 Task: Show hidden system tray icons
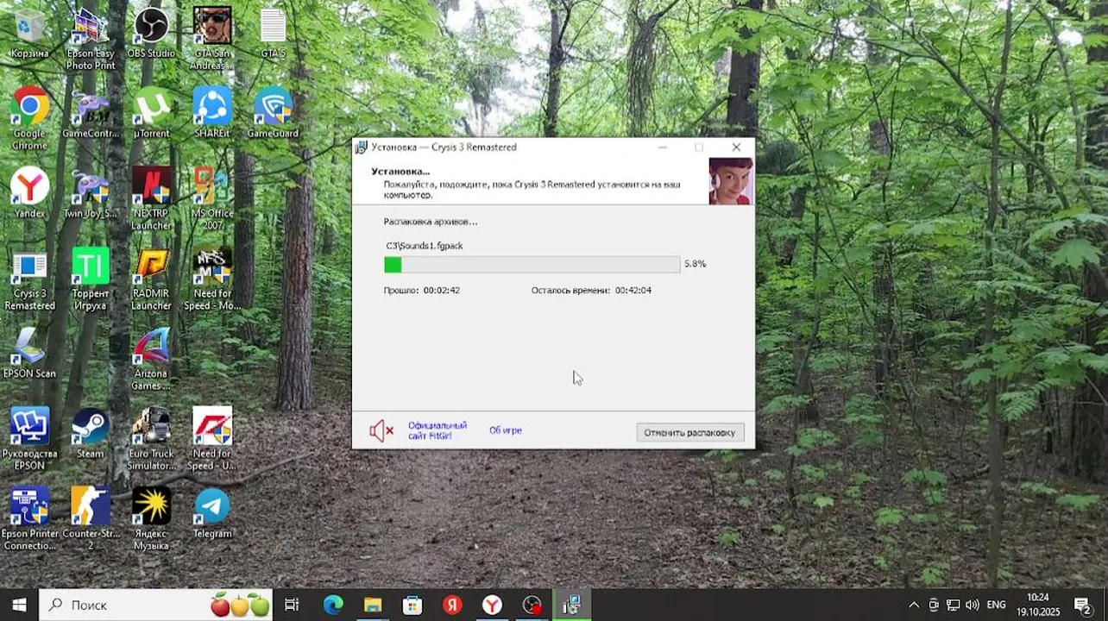[914, 605]
